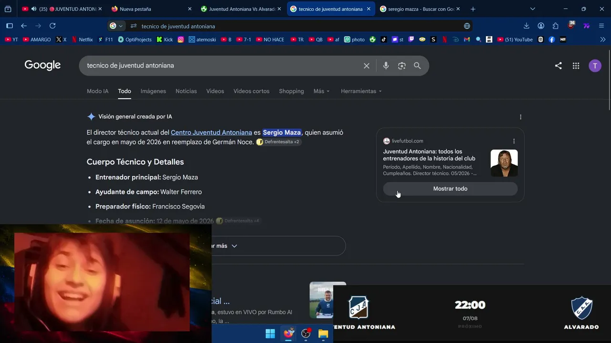The height and width of the screenshot is (343, 611).
Task: Open the Firefox downloads panel
Action: (527, 26)
